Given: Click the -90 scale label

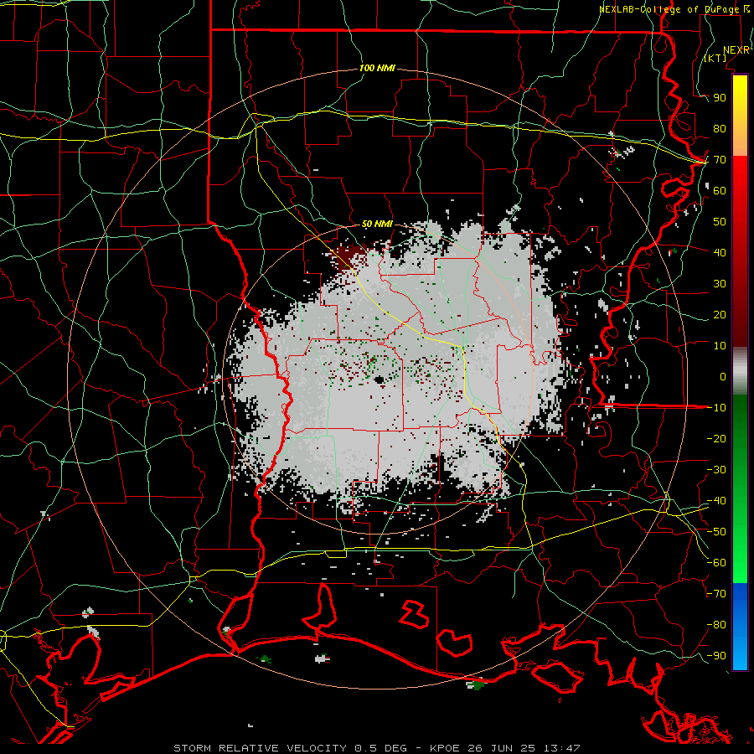Looking at the screenshot, I should 716,656.
